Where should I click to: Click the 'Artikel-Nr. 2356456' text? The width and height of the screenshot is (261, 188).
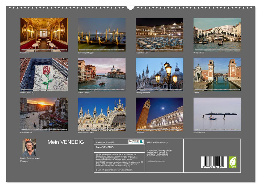pyautogui.click(x=105, y=143)
